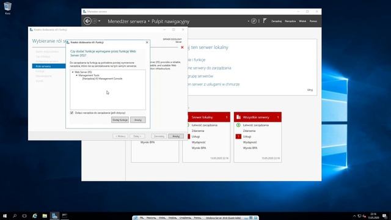Show hidden tray icons chevron

pos(354,216)
